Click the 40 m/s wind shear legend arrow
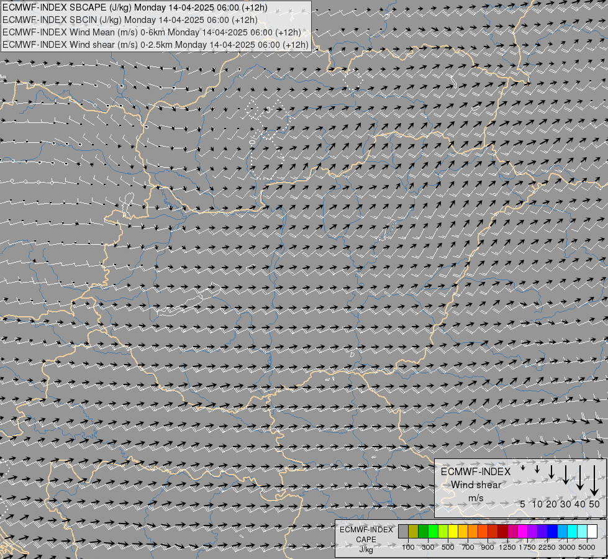The width and height of the screenshot is (608, 559). point(579,478)
